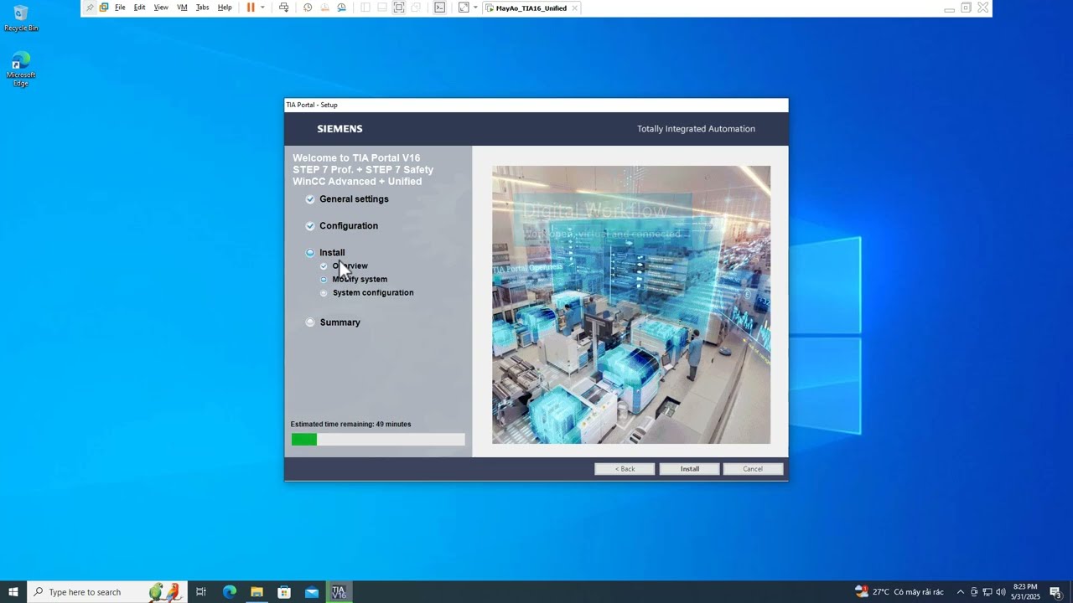The image size is (1073, 603).
Task: Click the Totally Integrated Automation header text
Action: click(696, 129)
